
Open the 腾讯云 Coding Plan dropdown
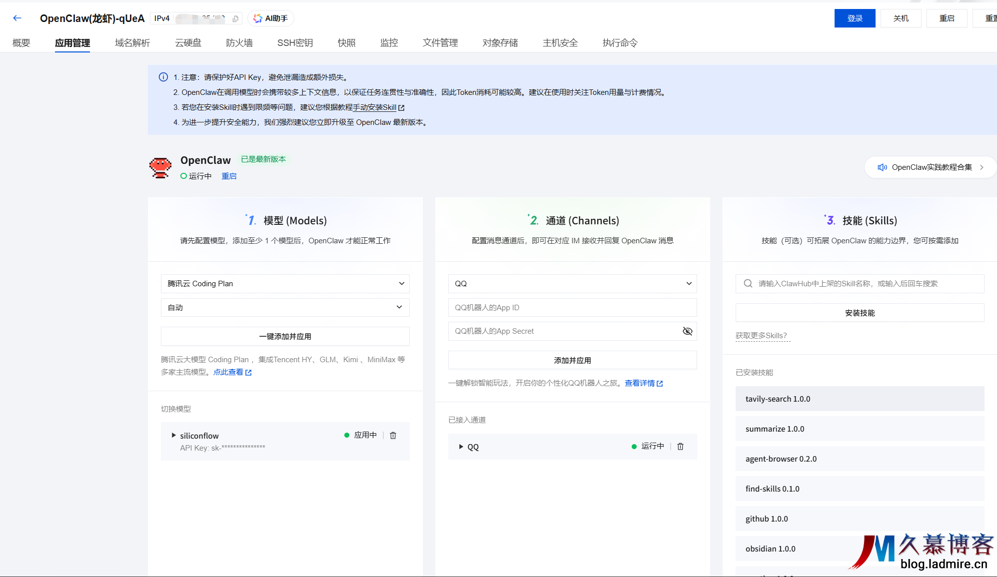(x=285, y=284)
